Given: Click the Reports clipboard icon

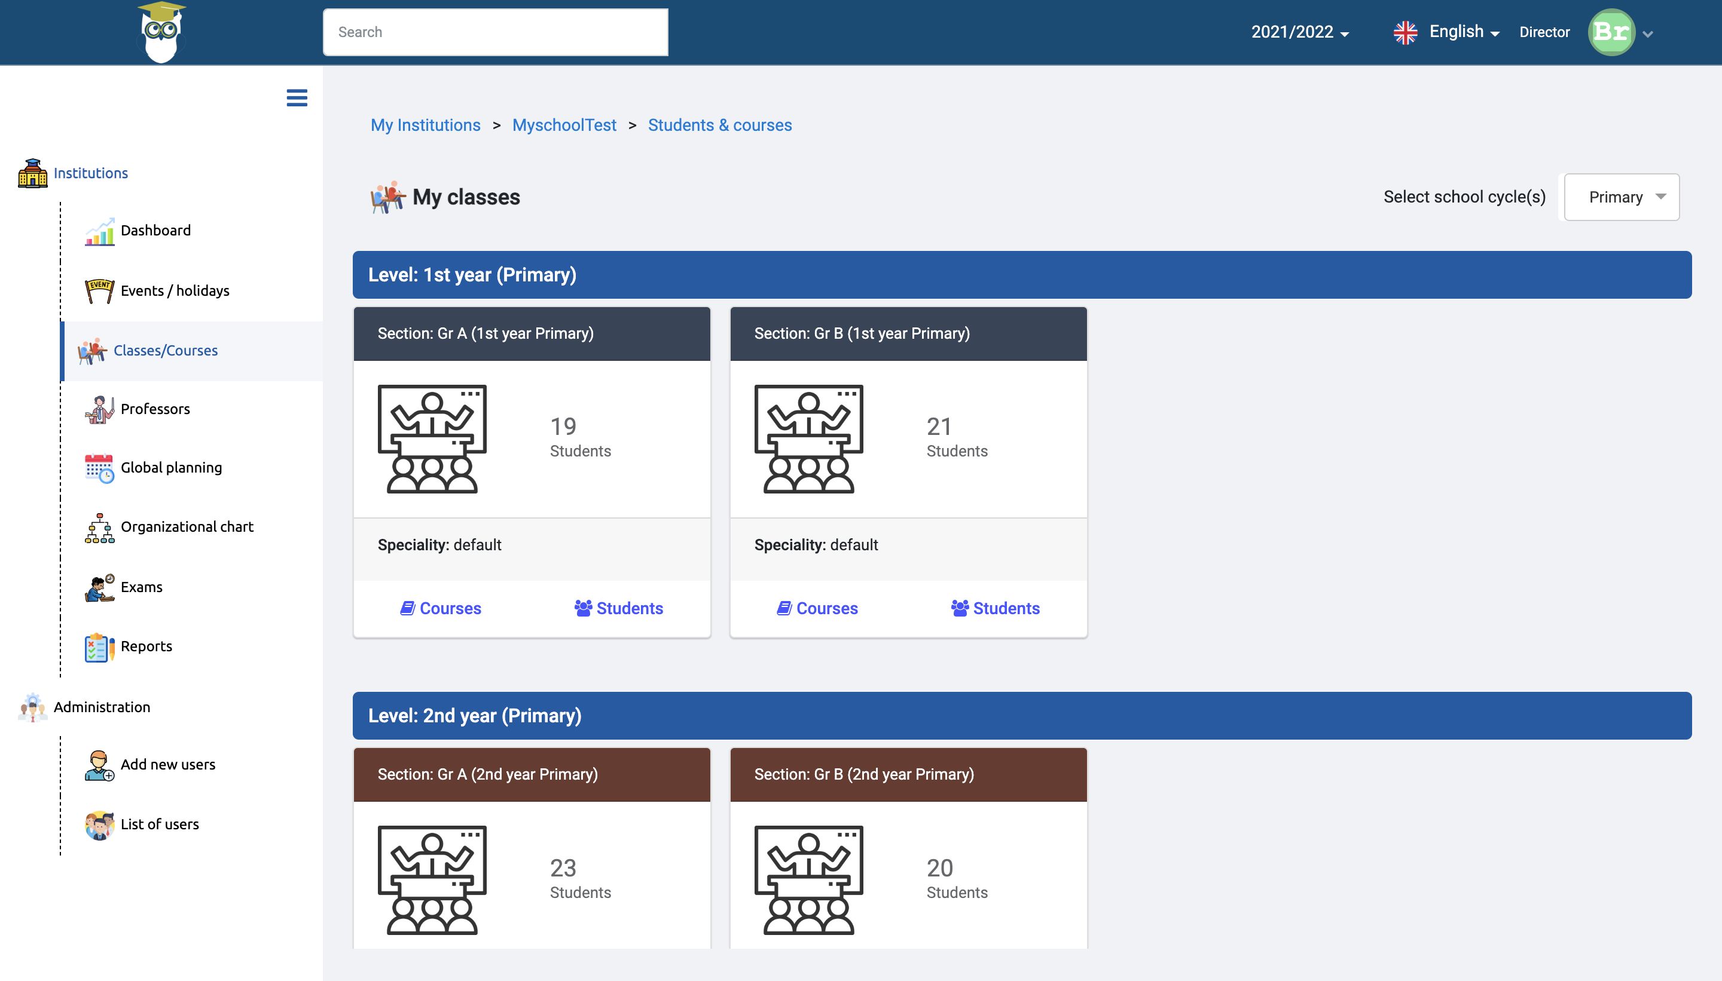Looking at the screenshot, I should click(x=99, y=647).
